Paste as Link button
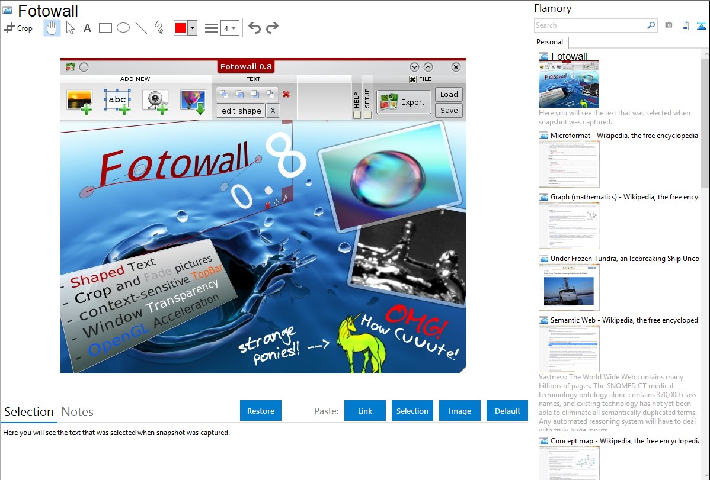 click(x=365, y=411)
